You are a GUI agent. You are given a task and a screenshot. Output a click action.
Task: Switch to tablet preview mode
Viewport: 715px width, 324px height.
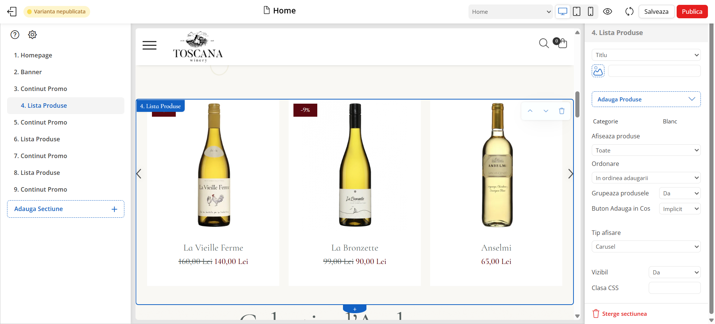(x=576, y=12)
